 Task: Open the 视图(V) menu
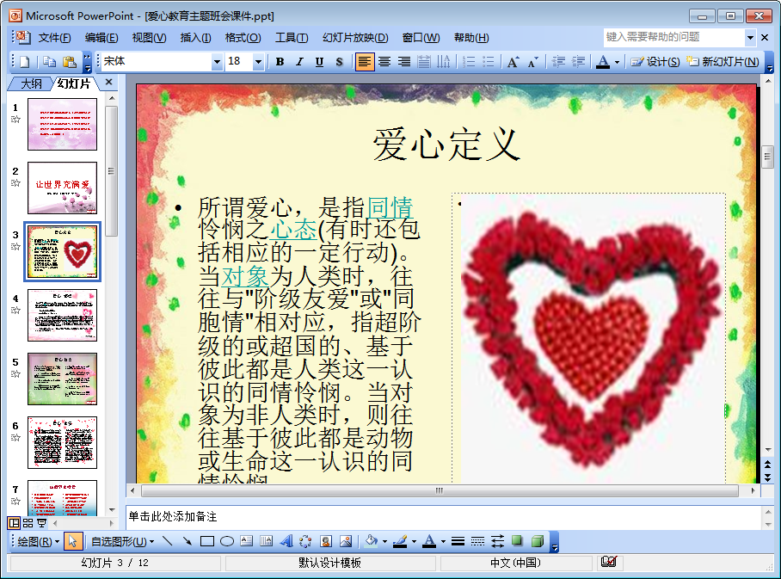point(149,38)
